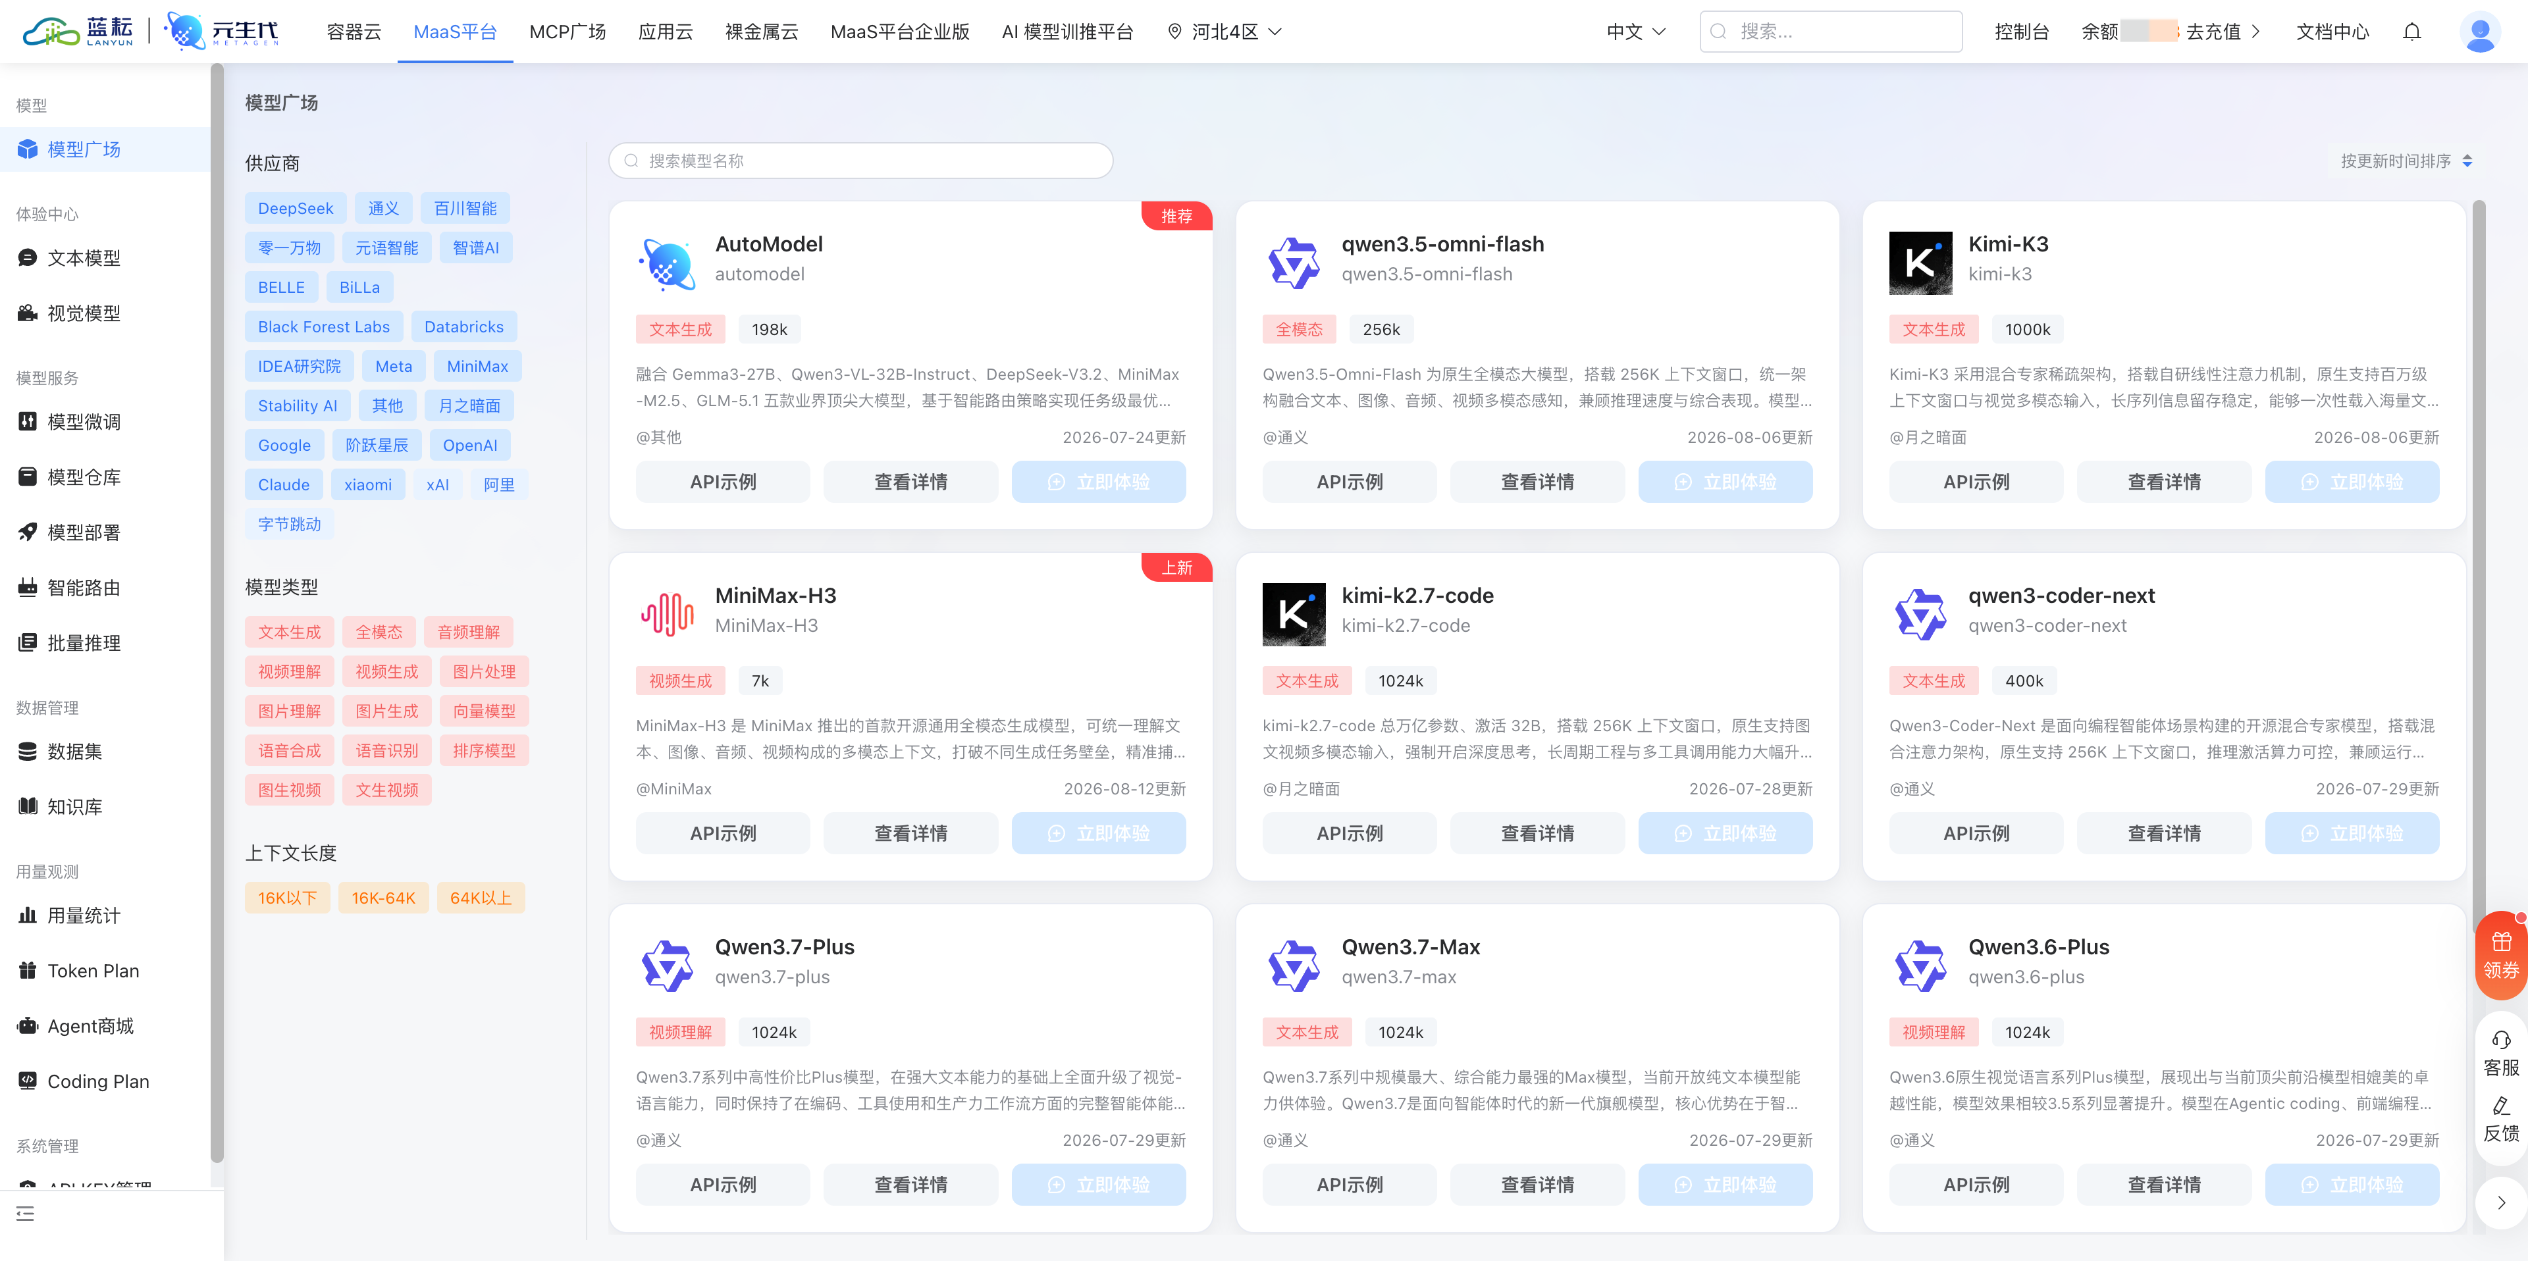Switch to the 容器云 tab
This screenshot has height=1261, width=2528.
coord(354,32)
